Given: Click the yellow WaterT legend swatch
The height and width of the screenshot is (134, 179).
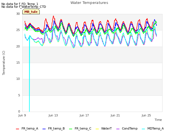Looking at the screenshot, I should [x=97, y=129].
